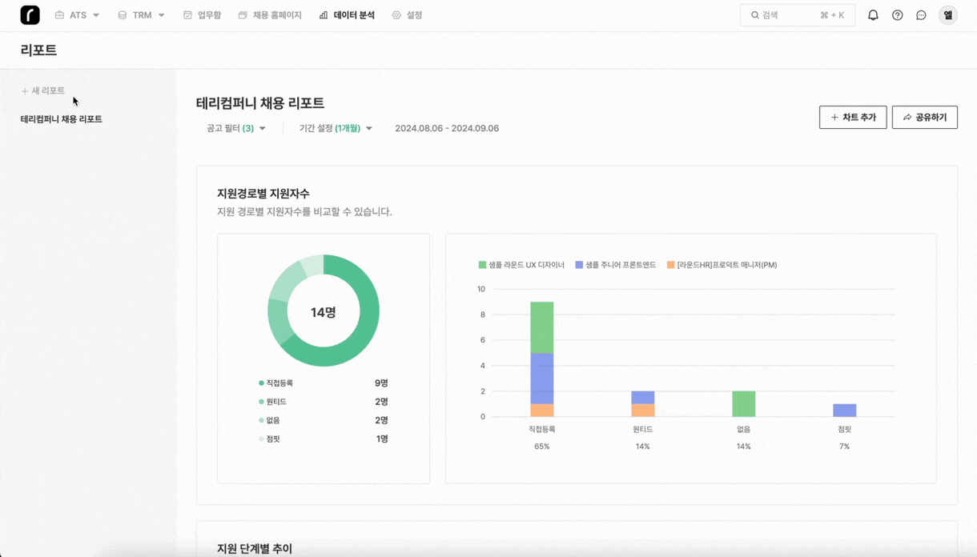Click the briefcase icon next to ATS

pos(59,15)
